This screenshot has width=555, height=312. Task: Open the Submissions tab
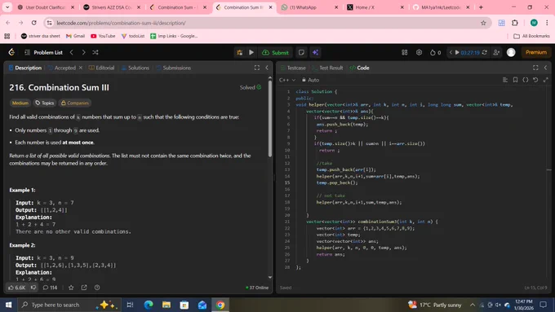tap(173, 68)
